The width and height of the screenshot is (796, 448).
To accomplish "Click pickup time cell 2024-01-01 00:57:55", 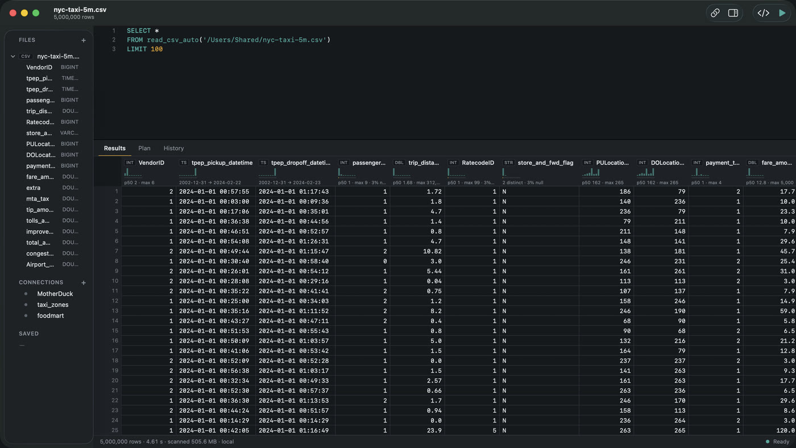I will pos(215,192).
